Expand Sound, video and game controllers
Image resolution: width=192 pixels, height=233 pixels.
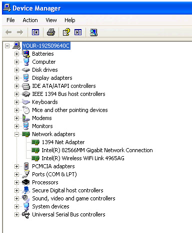coord(16,198)
